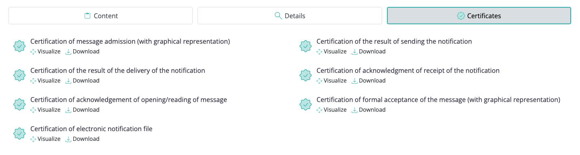
Task: Switch to the Content tab
Action: pos(100,16)
